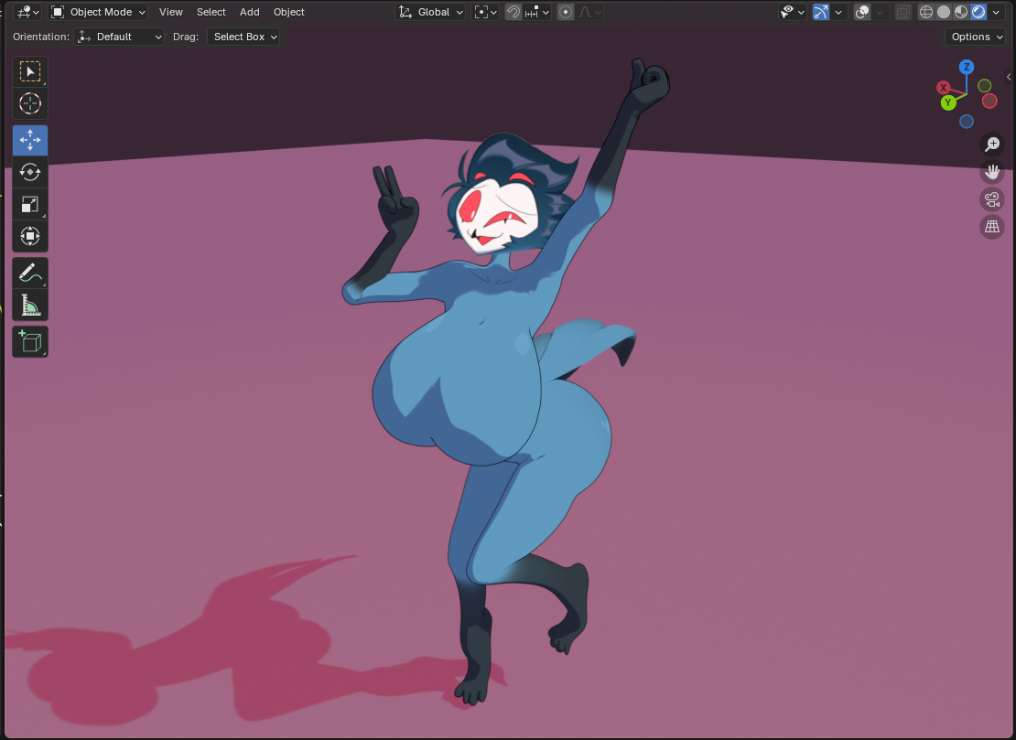Expand the sidebar arrow at right edge
Viewport: 1016px width, 740px height.
point(1009,77)
